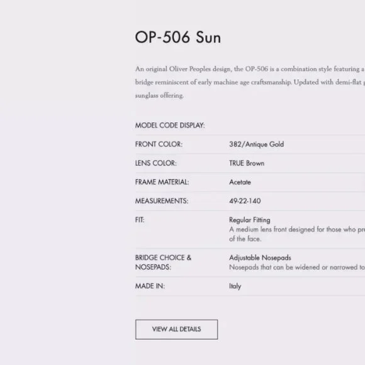Click the Model Code Display label

click(170, 125)
